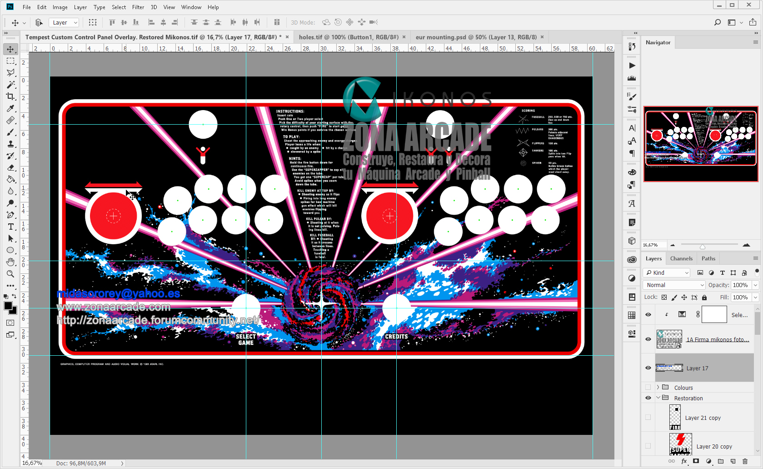Image resolution: width=763 pixels, height=469 pixels.
Task: Click the 1A Firma mikonos foto layer name
Action: pos(717,339)
